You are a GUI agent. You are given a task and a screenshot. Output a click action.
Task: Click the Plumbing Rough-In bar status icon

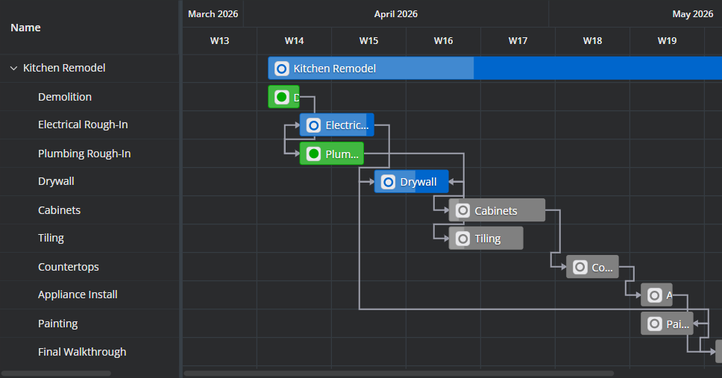[x=313, y=154]
